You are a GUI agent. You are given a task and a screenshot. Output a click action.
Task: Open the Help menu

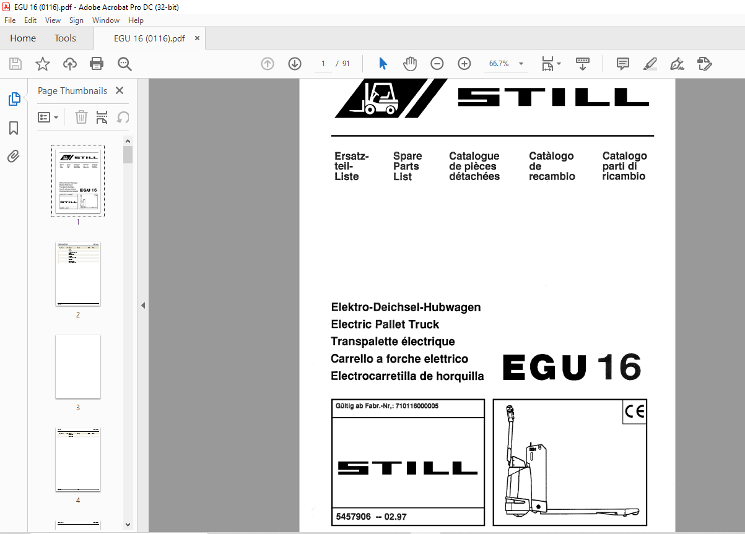[136, 20]
